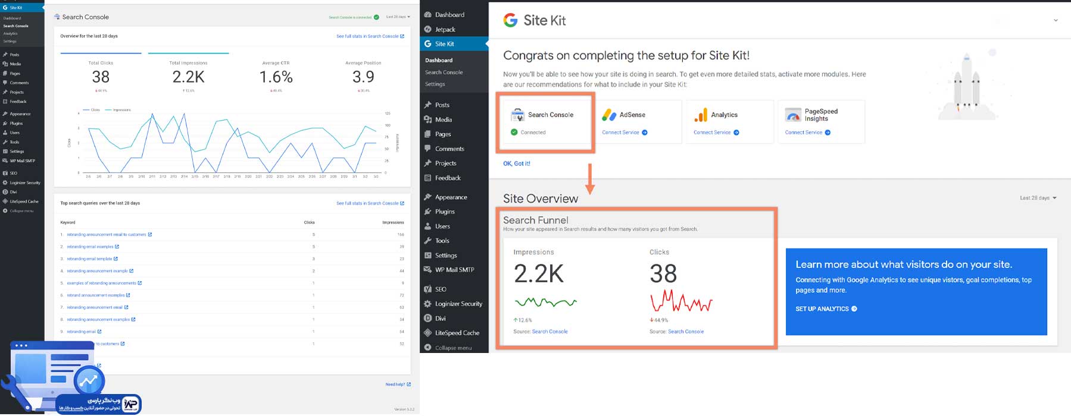Viewport: 1071px width, 416px height.
Task: Click LiteSpeed Cache icon in right sidebar
Action: pos(427,333)
